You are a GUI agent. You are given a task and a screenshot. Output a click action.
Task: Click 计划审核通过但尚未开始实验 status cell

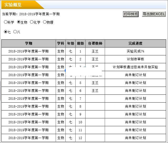135,67
